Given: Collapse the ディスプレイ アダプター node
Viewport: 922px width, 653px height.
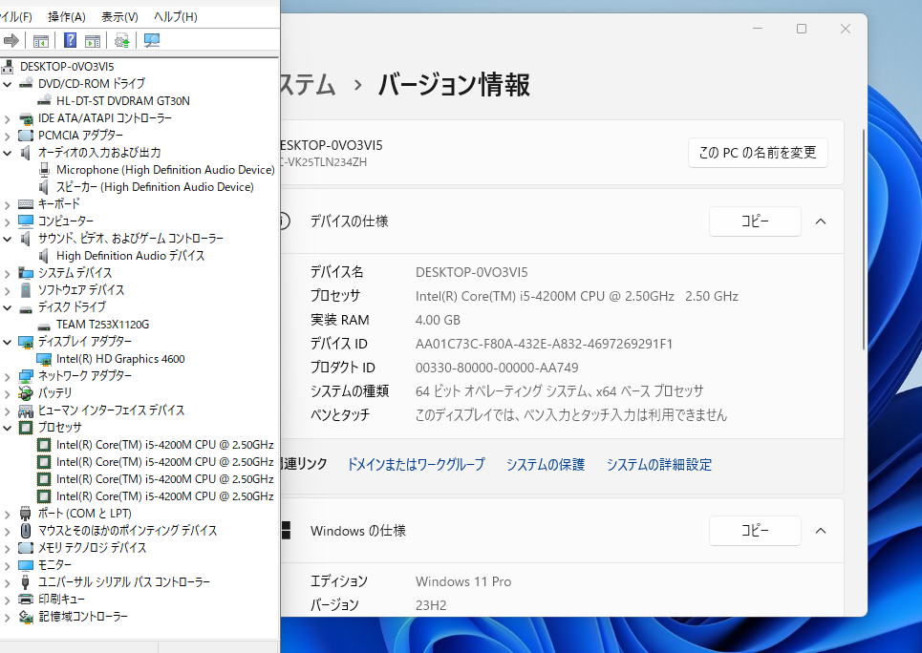Looking at the screenshot, I should [7, 342].
